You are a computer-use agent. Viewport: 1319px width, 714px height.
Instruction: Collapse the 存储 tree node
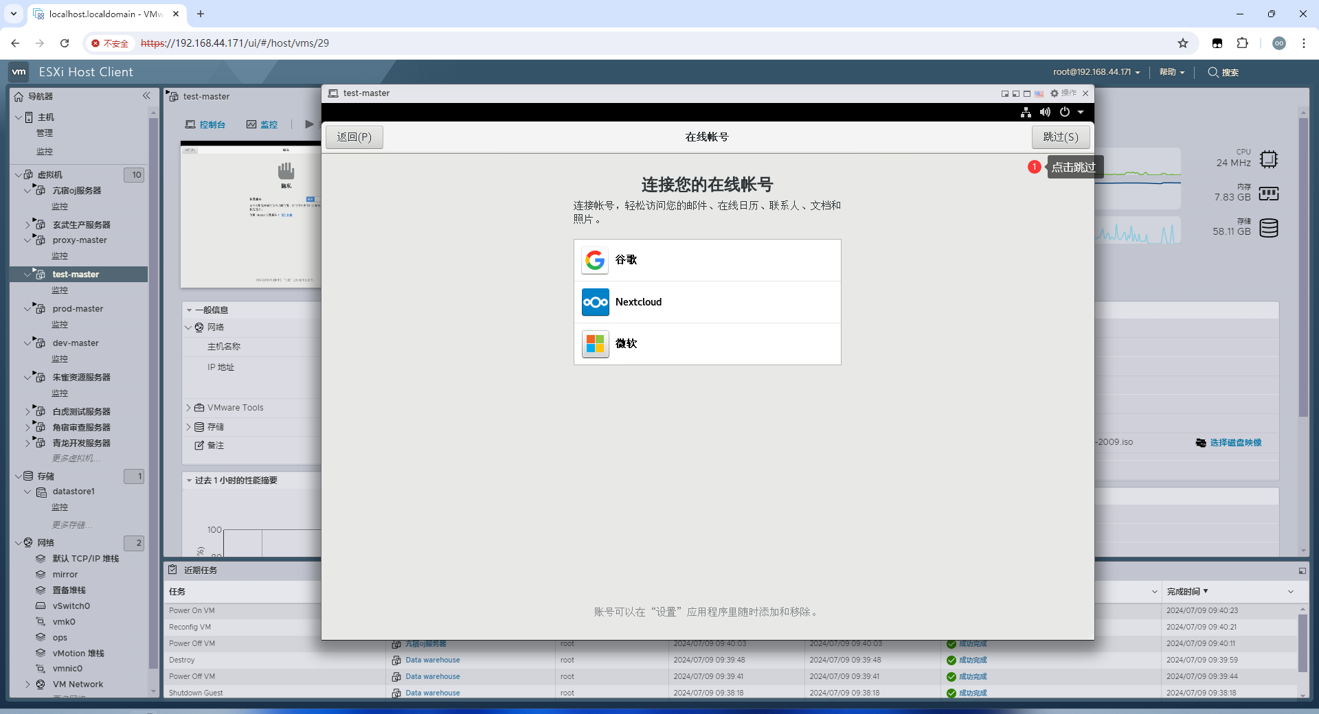point(18,476)
